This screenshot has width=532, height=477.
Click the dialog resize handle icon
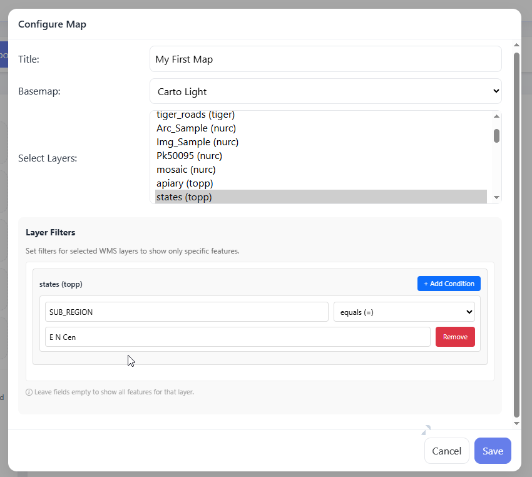[426, 429]
